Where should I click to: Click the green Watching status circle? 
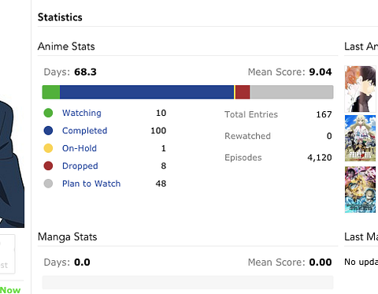(x=48, y=113)
